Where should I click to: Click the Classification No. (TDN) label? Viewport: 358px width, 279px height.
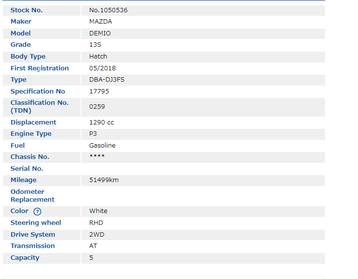pos(39,107)
